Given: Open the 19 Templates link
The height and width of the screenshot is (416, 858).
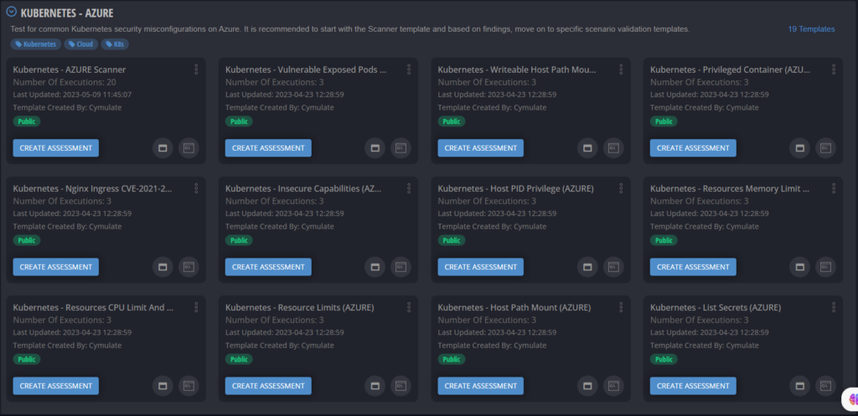Looking at the screenshot, I should pyautogui.click(x=810, y=29).
